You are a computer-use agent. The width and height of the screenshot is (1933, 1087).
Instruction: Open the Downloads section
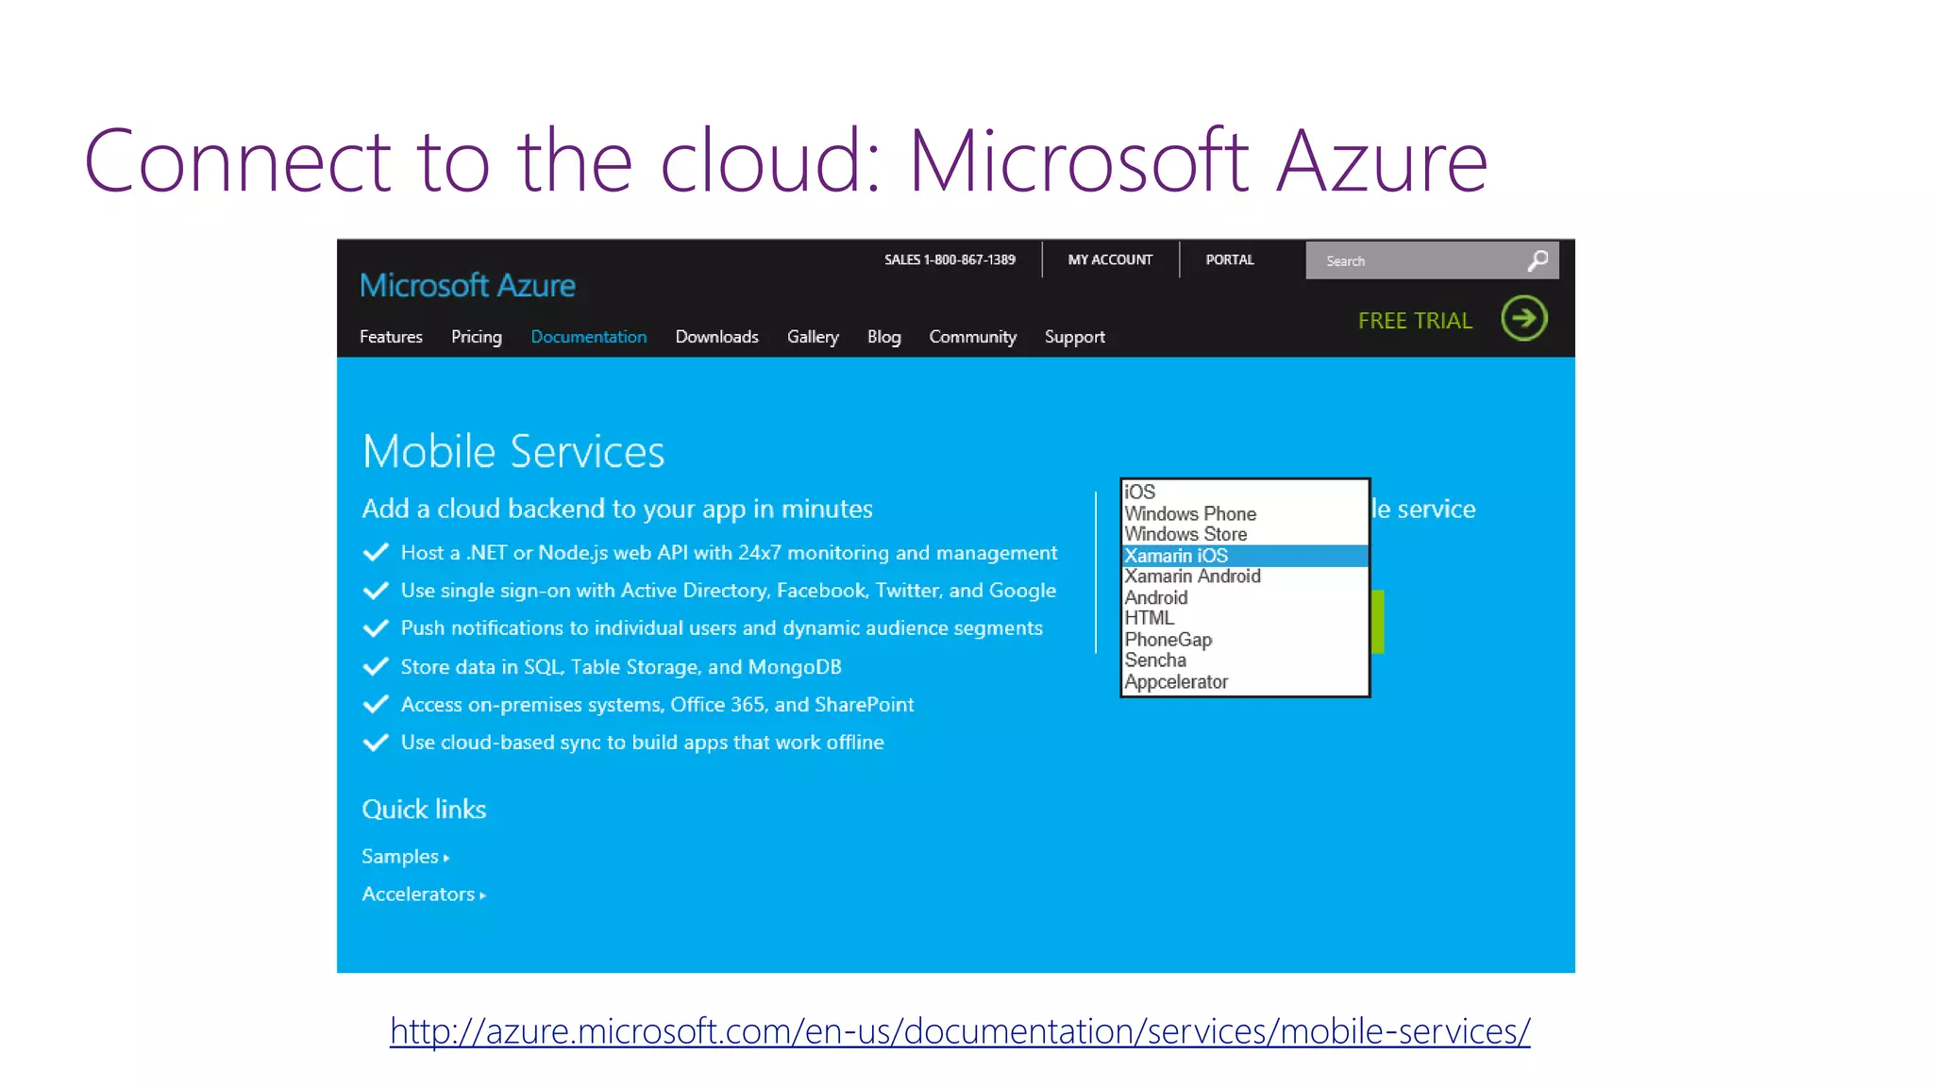click(x=717, y=337)
